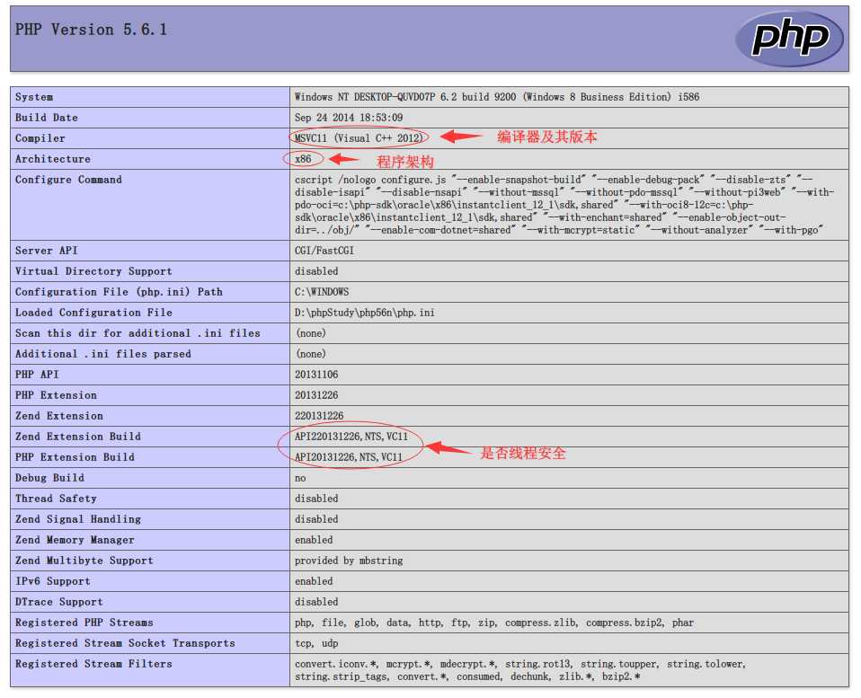Click 'Registered PHP Streams' label

point(84,623)
